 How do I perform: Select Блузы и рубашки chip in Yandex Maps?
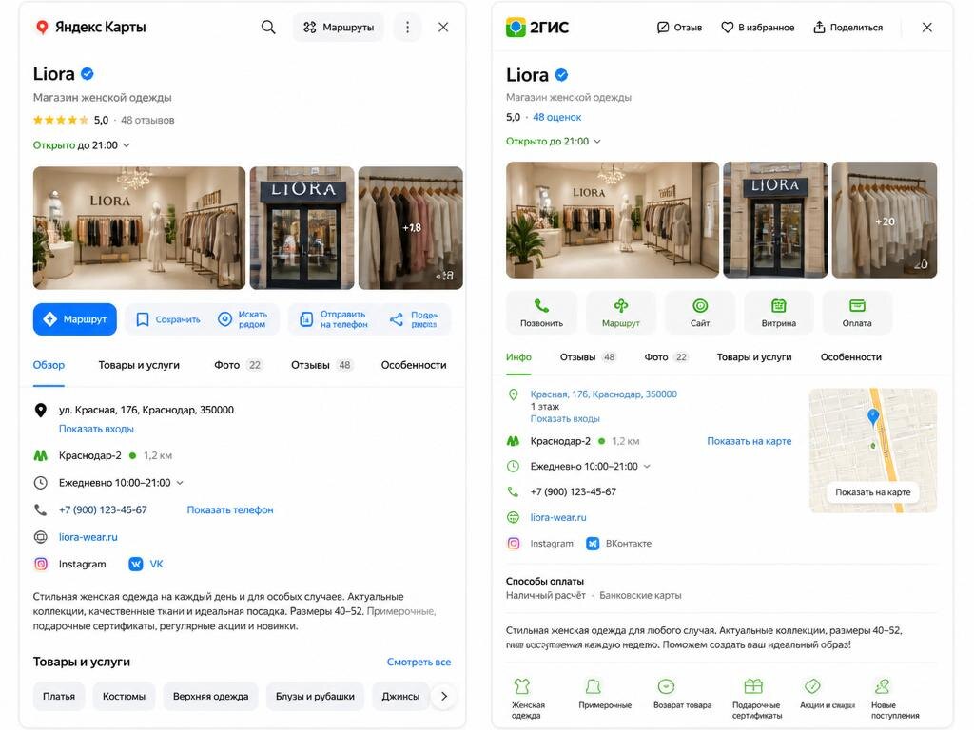315,697
